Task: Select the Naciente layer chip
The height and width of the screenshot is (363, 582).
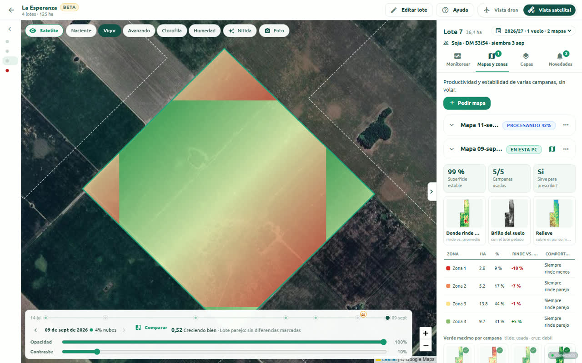Action: click(81, 31)
